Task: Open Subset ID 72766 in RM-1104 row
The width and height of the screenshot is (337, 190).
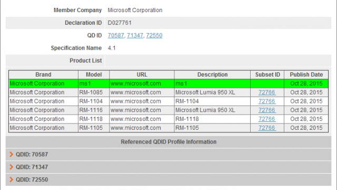Action: [267, 101]
